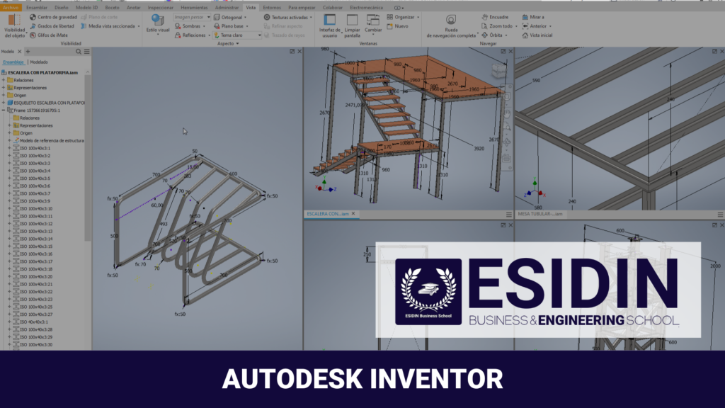The width and height of the screenshot is (725, 408).
Task: Switch to the Inspeccionar ribbon tab
Action: [160, 7]
